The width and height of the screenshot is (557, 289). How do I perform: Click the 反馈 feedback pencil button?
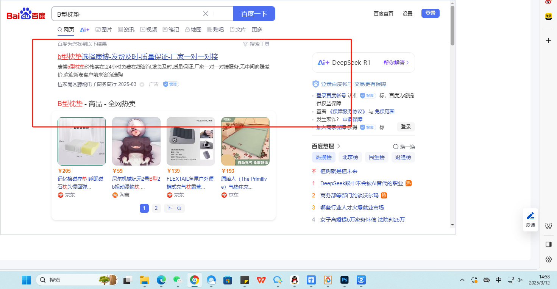coord(530,219)
